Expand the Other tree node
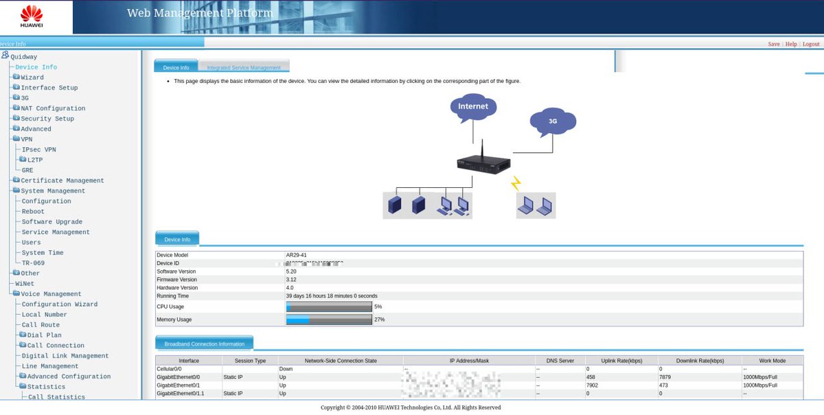824x415 pixels. click(x=16, y=272)
